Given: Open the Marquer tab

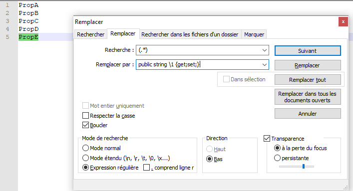Looking at the screenshot, I should tap(254, 34).
